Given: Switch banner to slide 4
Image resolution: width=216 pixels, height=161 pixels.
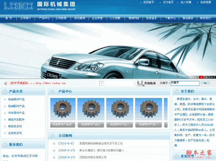Looking at the screenshot, I should click(x=212, y=77).
